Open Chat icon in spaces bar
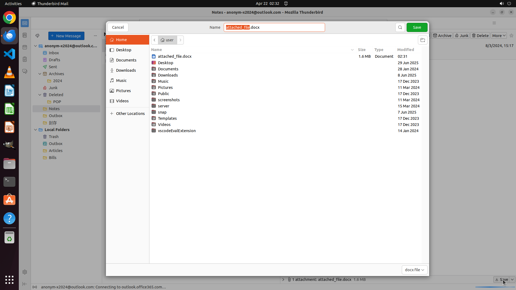The width and height of the screenshot is (516, 290). coord(25,71)
